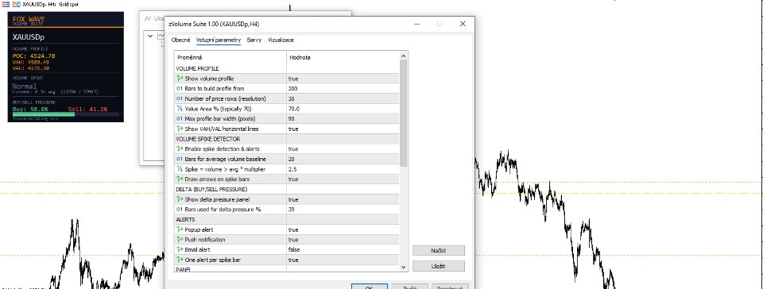Click the ALERTS section header

click(x=185, y=220)
